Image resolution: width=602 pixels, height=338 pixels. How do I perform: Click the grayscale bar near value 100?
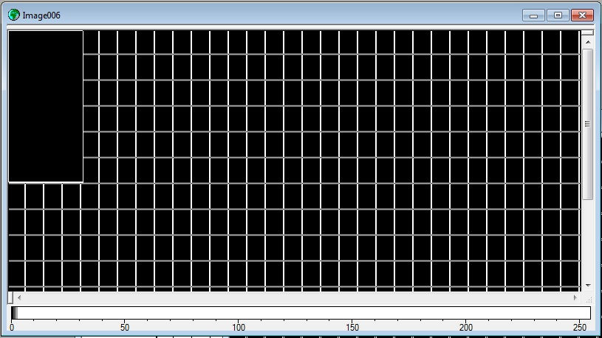[239, 313]
